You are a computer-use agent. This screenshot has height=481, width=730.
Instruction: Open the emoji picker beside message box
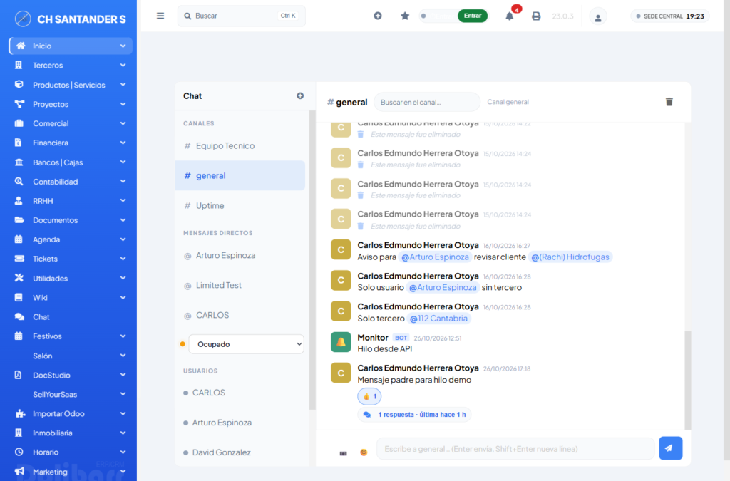(364, 452)
